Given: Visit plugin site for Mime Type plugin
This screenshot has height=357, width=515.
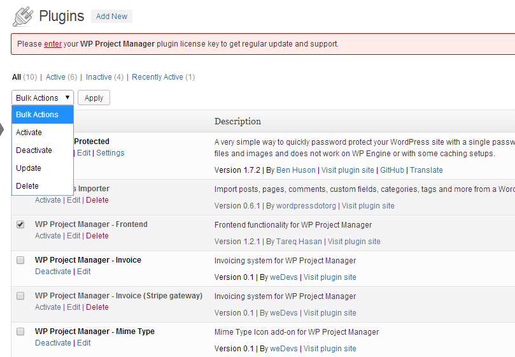Looking at the screenshot, I should click(x=330, y=349).
